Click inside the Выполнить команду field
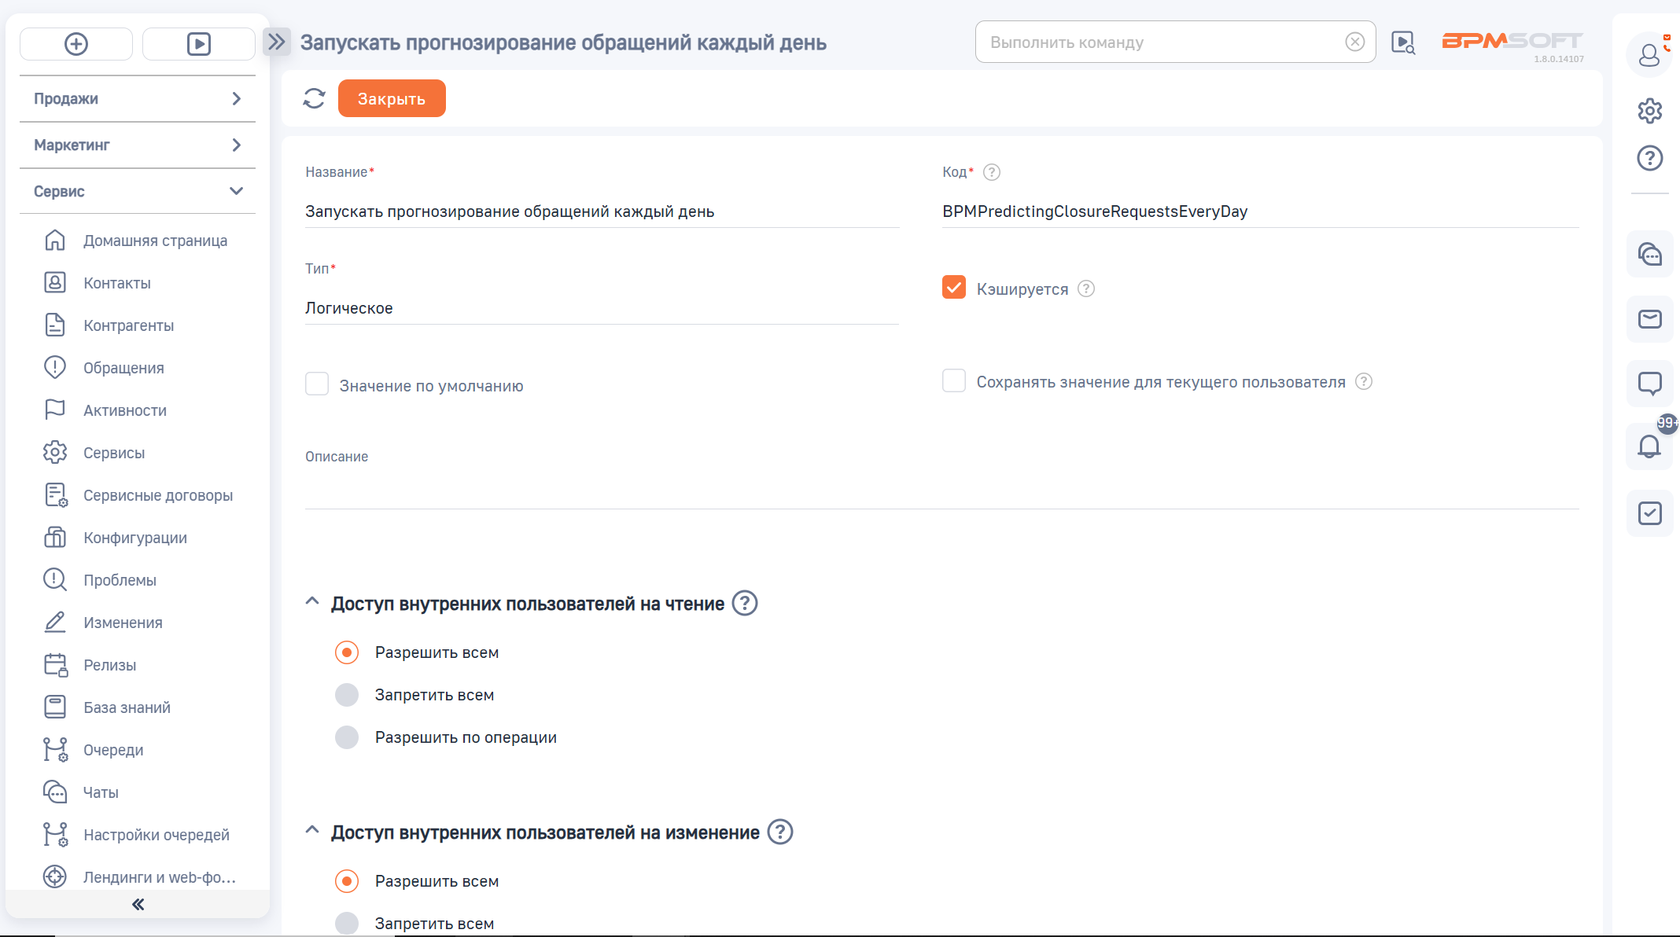The image size is (1680, 937). (1140, 42)
